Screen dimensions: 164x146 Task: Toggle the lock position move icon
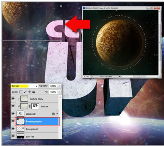[29, 92]
